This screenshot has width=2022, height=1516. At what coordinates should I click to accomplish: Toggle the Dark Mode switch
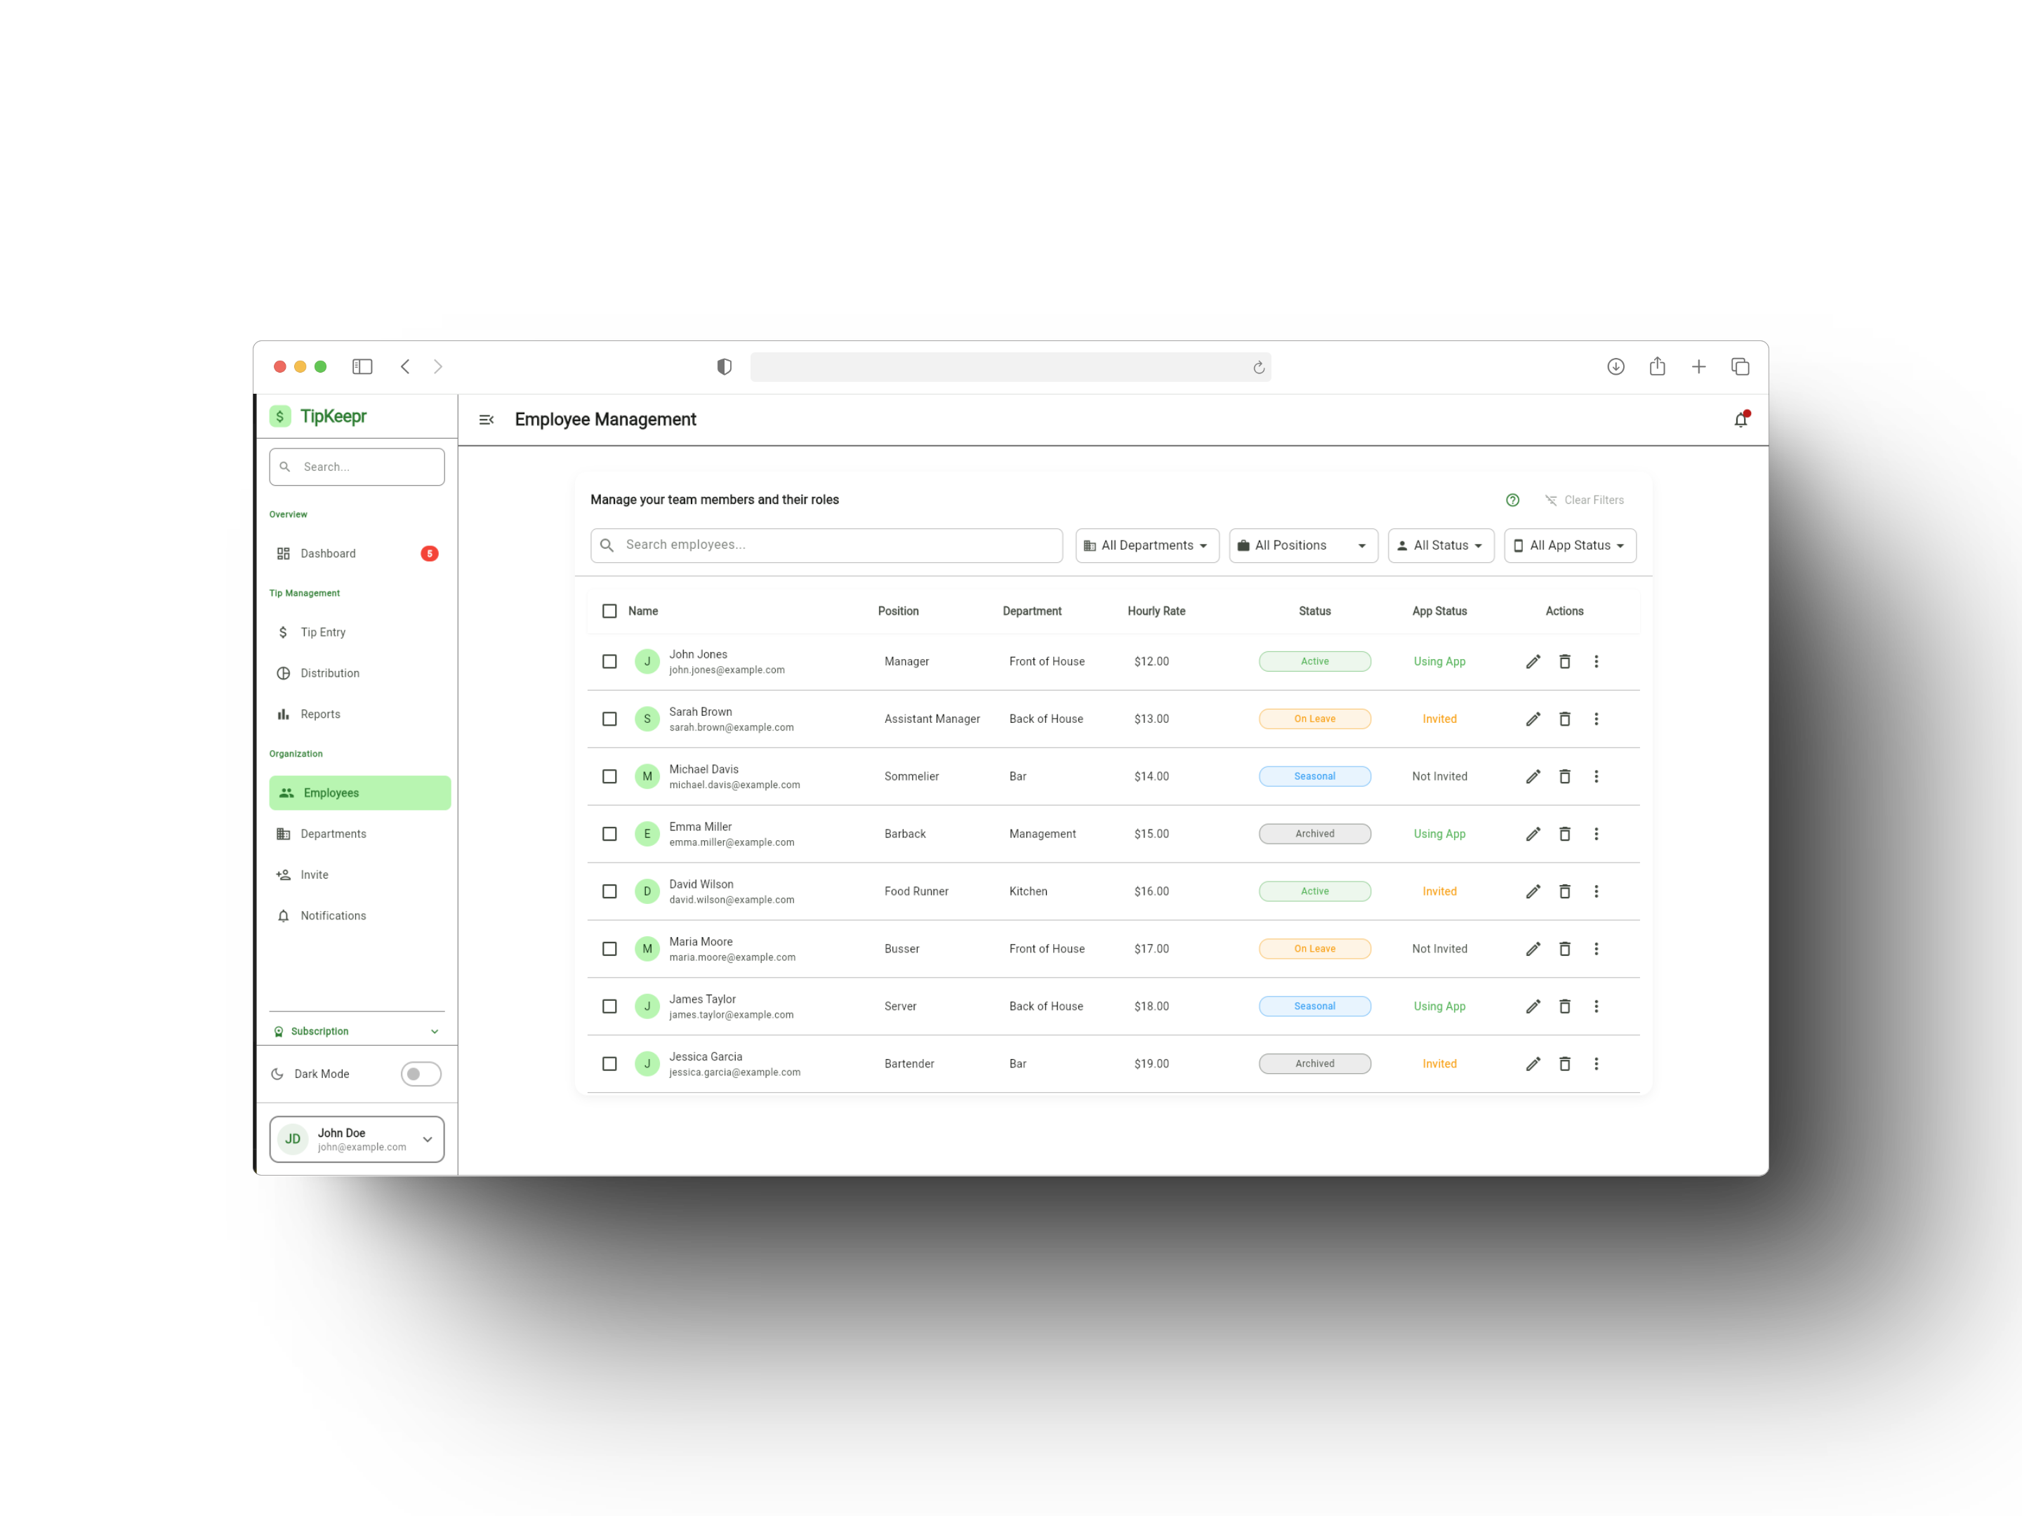[421, 1074]
